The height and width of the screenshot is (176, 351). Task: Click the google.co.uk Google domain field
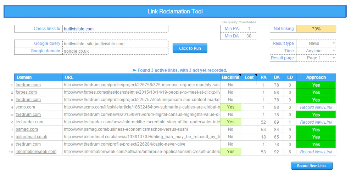click(115, 51)
